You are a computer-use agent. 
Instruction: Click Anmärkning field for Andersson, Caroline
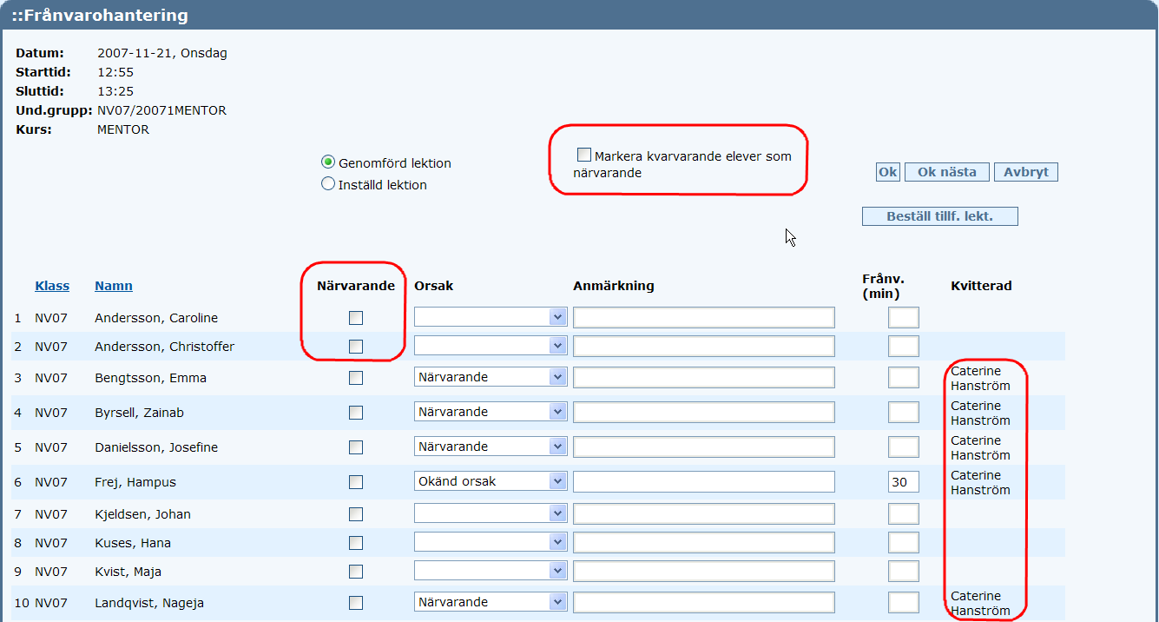704,318
